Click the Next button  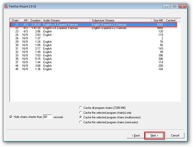pyautogui.click(x=154, y=136)
